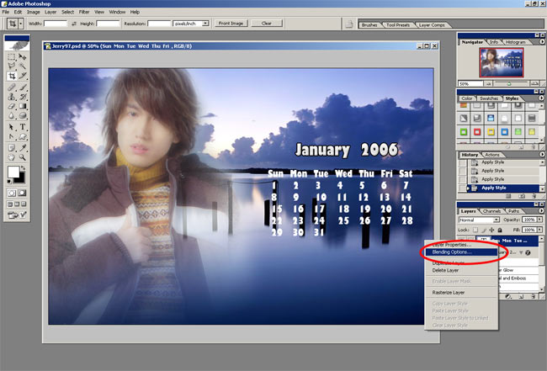Open the Styles panel flyout menu

coord(542,98)
